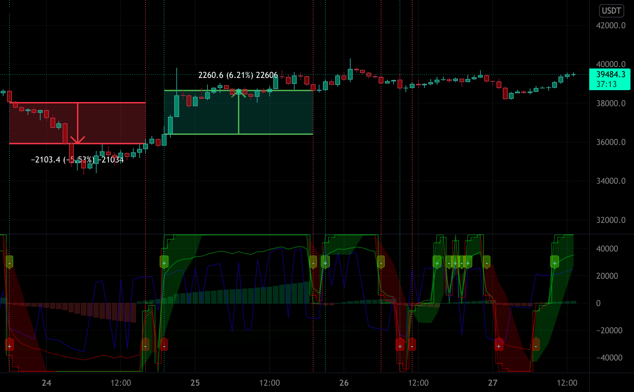
Task: Click the red "+" marker in the lower indicator pane
Action: point(400,346)
